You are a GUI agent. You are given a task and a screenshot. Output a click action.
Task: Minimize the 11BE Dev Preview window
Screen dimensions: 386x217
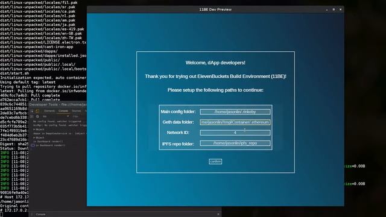click(x=327, y=10)
